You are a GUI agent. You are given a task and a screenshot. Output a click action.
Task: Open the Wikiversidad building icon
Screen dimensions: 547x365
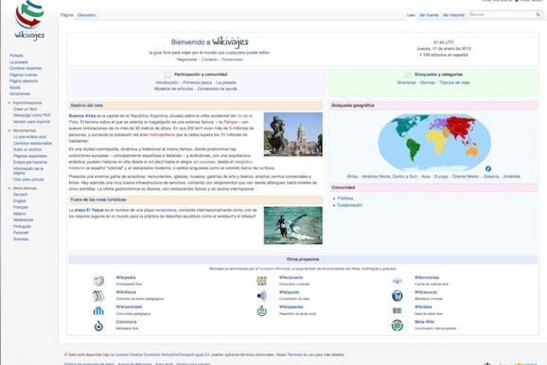[98, 310]
